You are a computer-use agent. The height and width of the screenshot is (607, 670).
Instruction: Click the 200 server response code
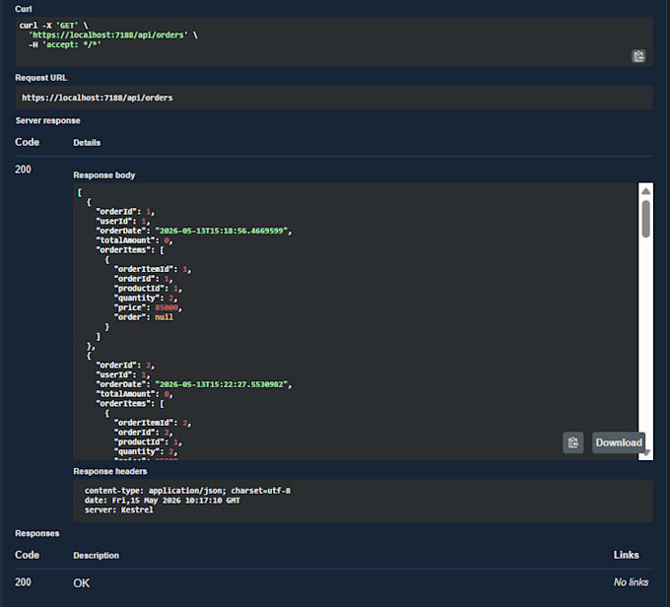coord(23,169)
